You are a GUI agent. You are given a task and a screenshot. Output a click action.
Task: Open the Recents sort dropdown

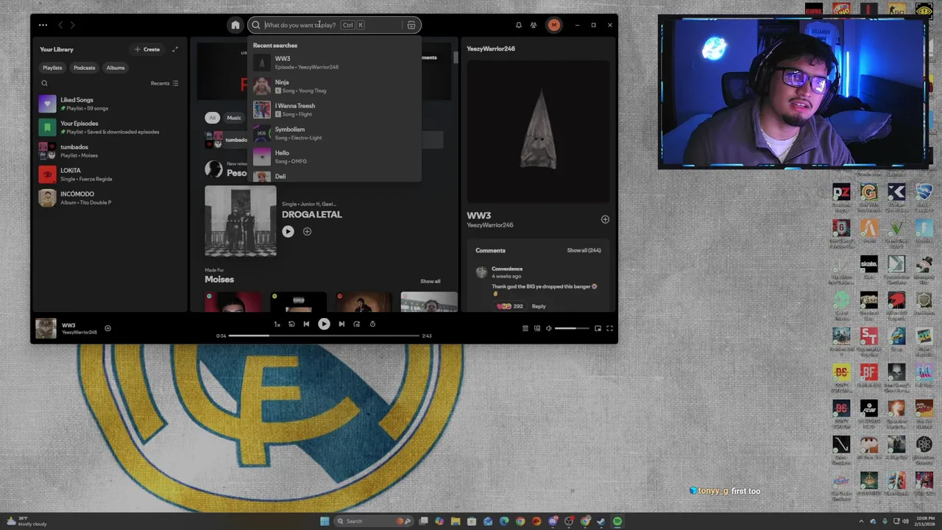165,83
